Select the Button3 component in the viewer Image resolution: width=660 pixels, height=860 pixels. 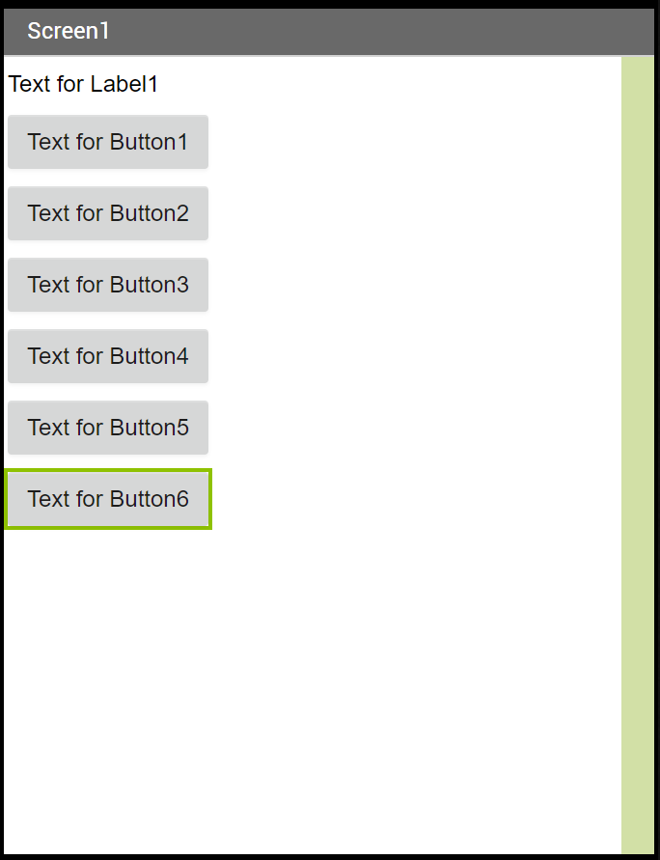(x=108, y=285)
